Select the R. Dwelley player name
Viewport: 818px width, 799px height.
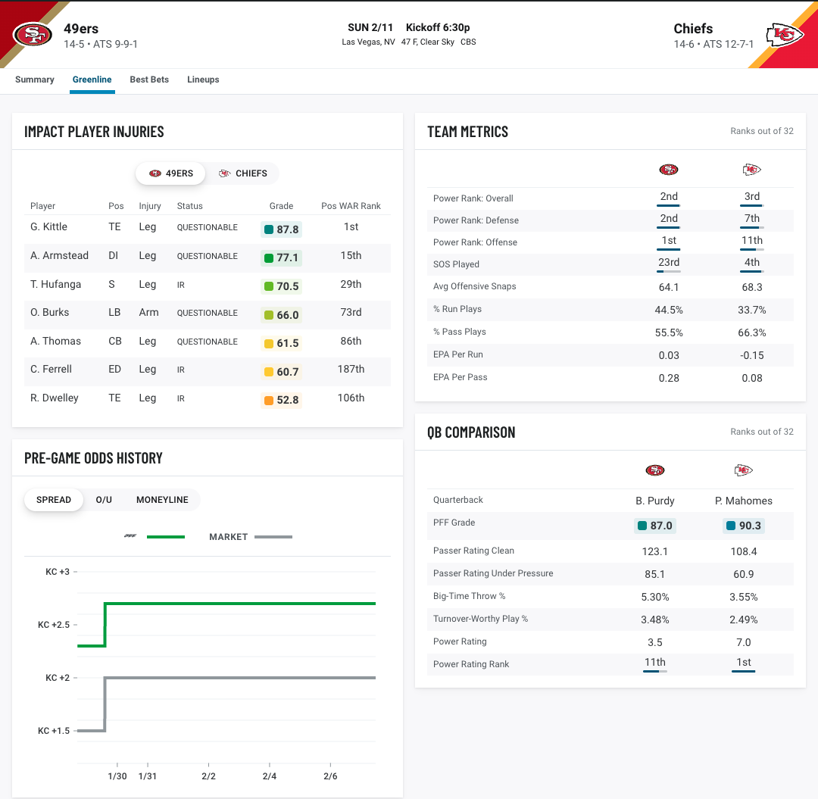pos(55,398)
